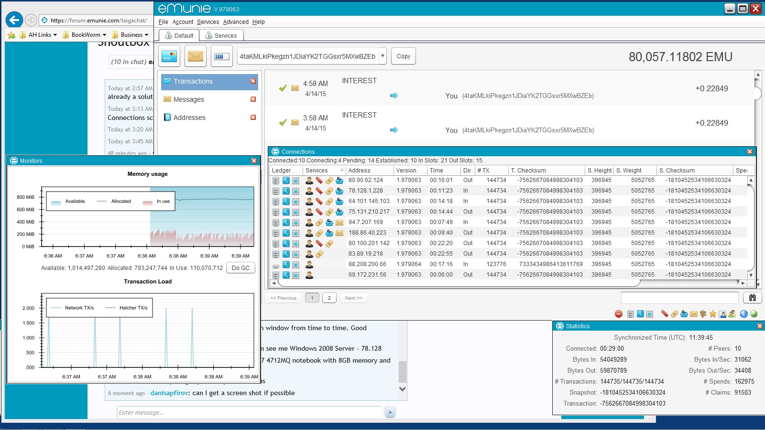The image size is (765, 430).
Task: Click the Next >> pagination button
Action: point(354,298)
